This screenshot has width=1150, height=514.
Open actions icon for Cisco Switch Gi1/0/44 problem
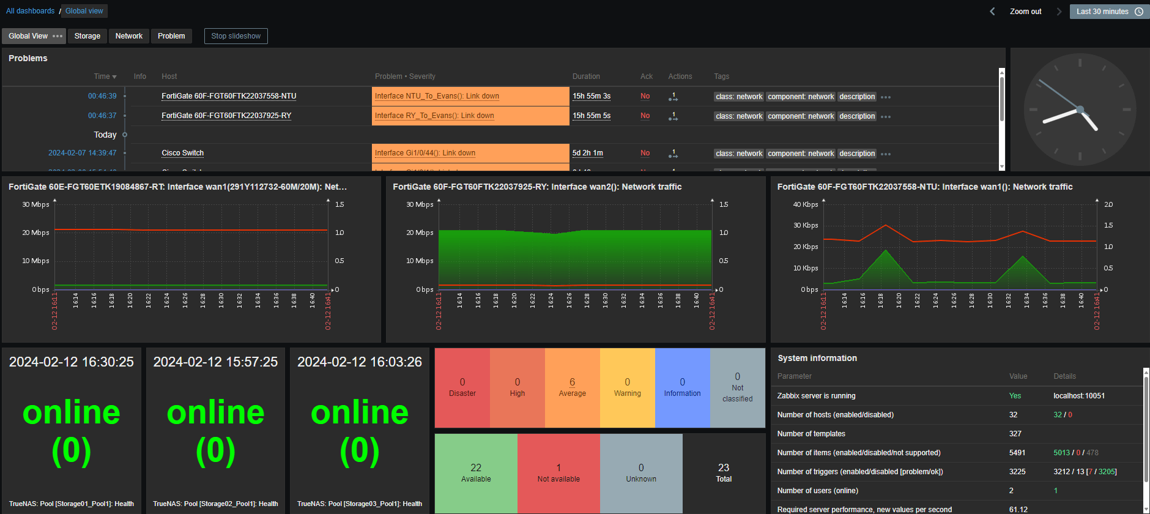[673, 154]
